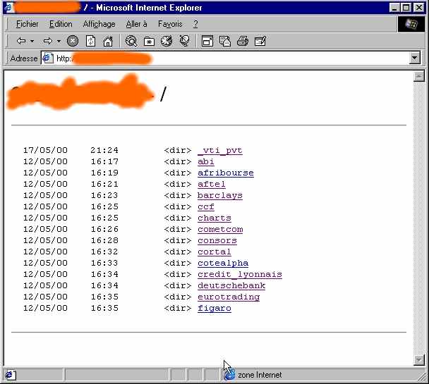429x384 pixels.
Task: Click the Adresse label
Action: [24, 58]
